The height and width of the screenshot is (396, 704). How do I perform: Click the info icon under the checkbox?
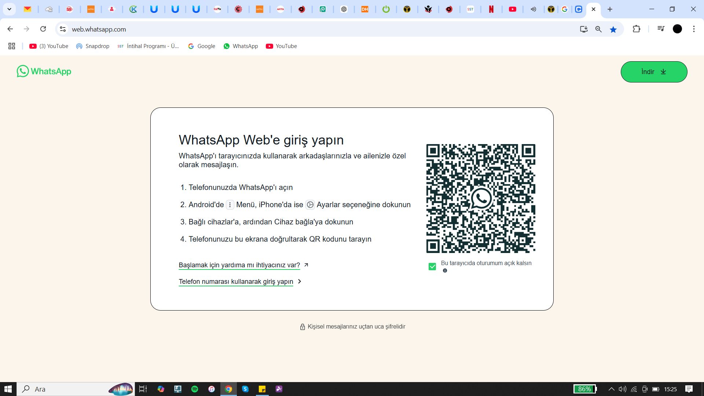[445, 271]
